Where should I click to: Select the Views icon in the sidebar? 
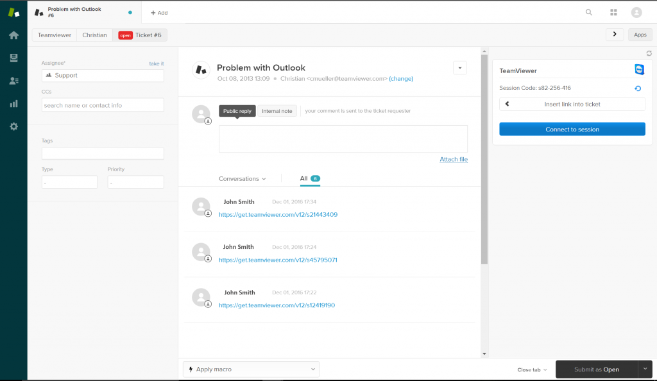tap(13, 58)
